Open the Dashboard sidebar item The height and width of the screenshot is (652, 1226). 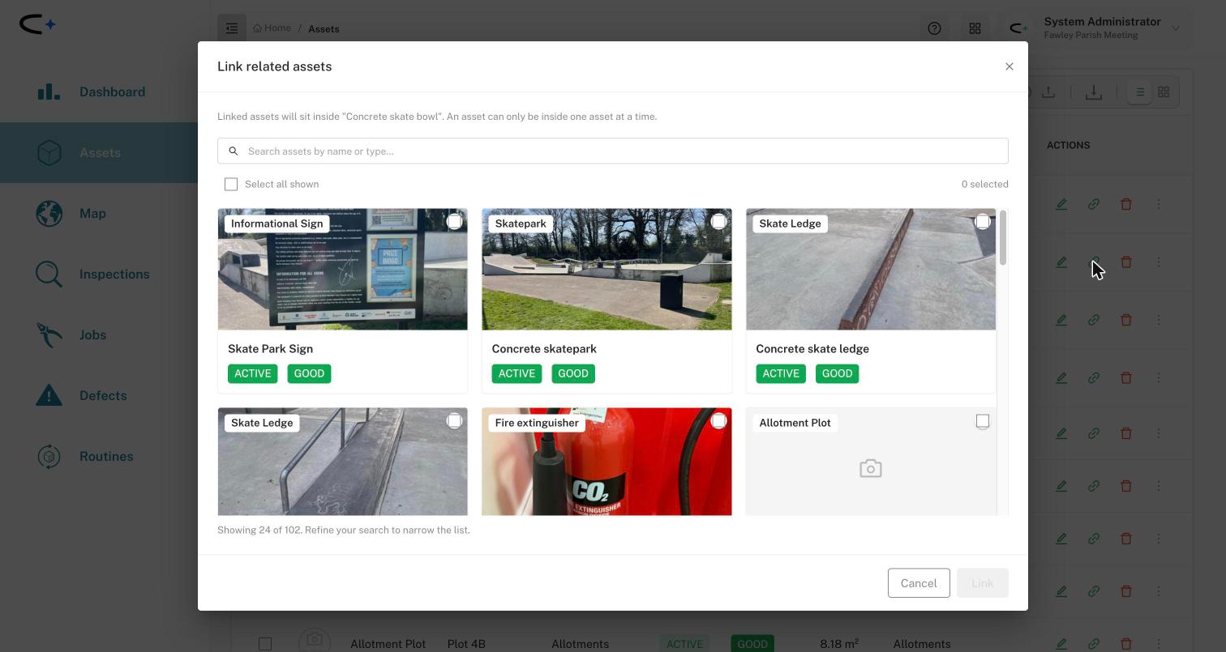pos(99,92)
